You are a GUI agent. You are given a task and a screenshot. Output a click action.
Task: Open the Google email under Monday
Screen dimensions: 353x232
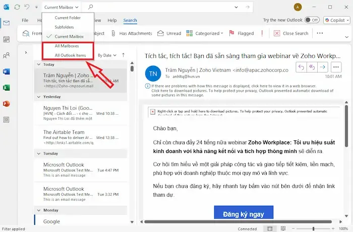click(81, 220)
